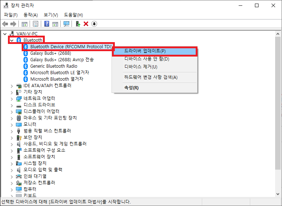The height and width of the screenshot is (206, 282).
Task: Select the 키보드 category row
Action: point(30,195)
